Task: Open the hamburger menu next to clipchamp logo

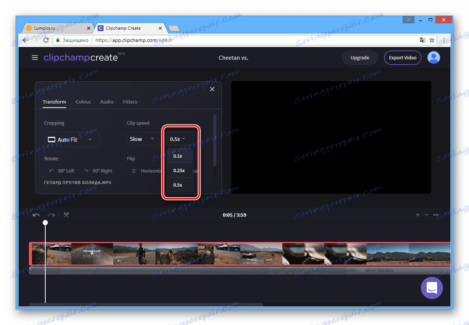Action: pyautogui.click(x=35, y=57)
